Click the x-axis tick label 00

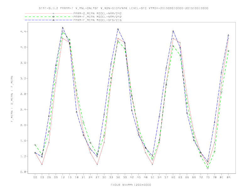(x=35, y=177)
